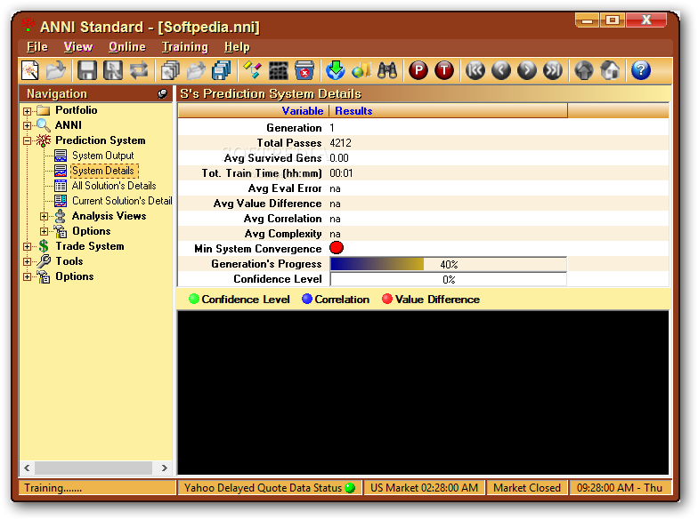This screenshot has height=520, width=698.
Task: Click the pin icon in Navigation header
Action: [162, 94]
